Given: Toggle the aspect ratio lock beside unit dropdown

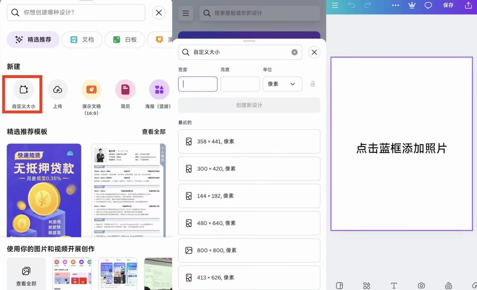Looking at the screenshot, I should (x=312, y=84).
